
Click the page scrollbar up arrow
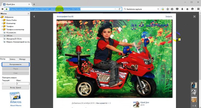[x=200, y=13]
